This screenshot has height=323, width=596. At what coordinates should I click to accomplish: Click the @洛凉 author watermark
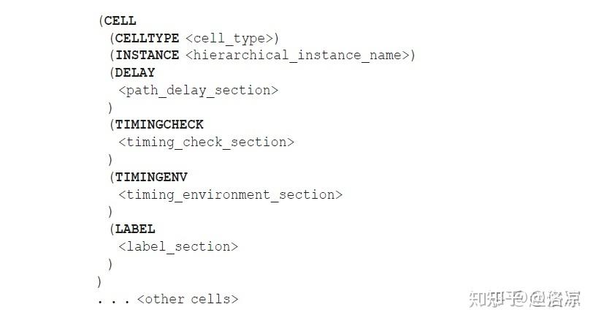pos(554,298)
